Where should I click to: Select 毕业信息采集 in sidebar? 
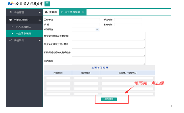[x=24, y=33]
